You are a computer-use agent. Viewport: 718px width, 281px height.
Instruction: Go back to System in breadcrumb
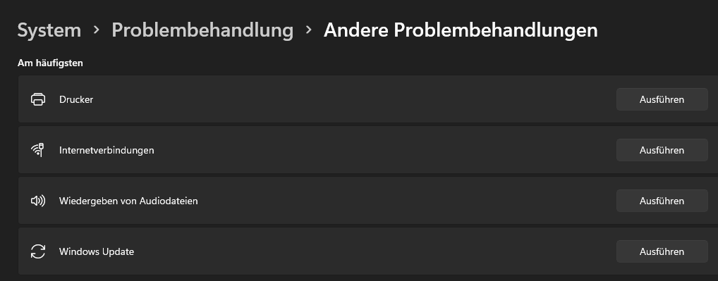tap(49, 30)
